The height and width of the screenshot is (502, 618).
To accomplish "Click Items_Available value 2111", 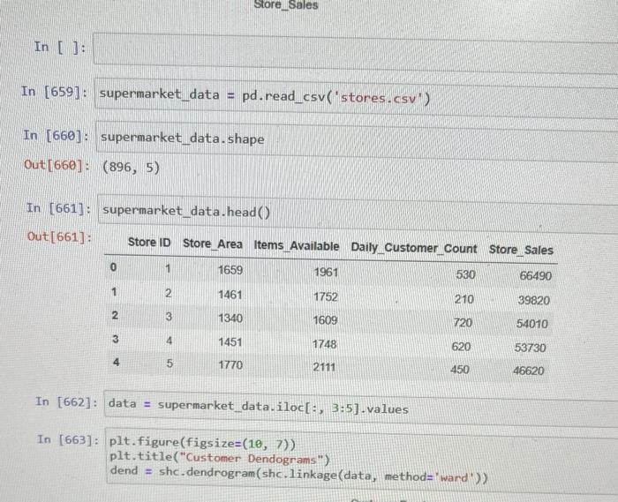I will tap(324, 367).
